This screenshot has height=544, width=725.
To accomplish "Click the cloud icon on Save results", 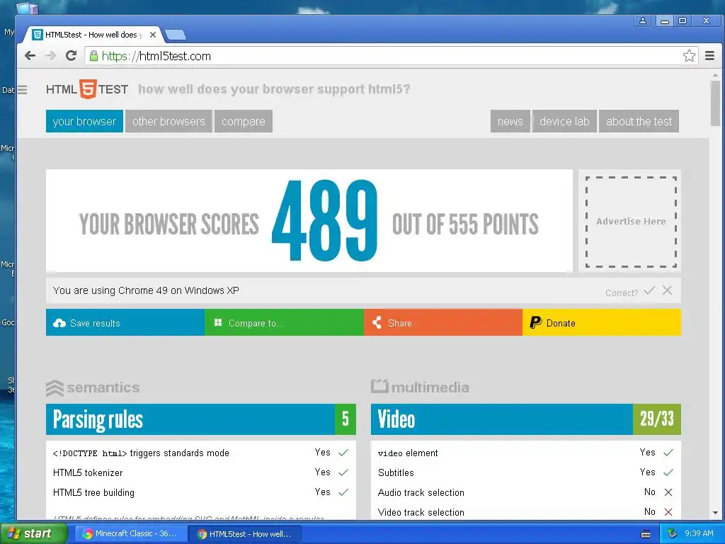I will [59, 323].
